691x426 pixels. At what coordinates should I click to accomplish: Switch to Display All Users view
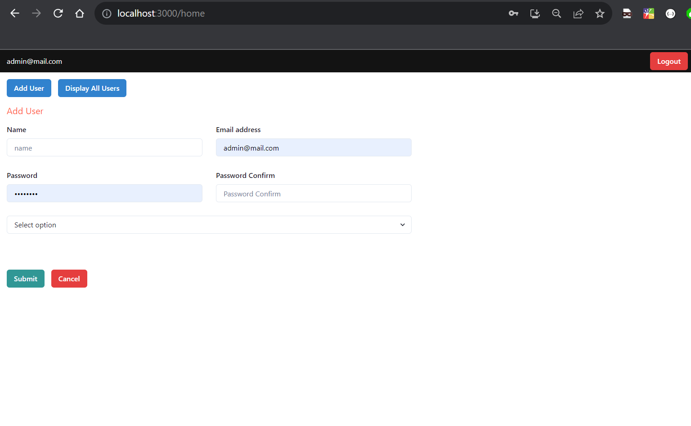point(92,88)
